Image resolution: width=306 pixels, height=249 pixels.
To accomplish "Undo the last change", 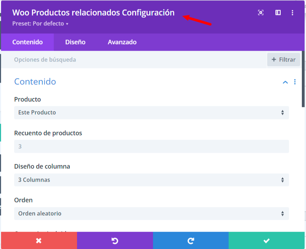I will 115,240.
